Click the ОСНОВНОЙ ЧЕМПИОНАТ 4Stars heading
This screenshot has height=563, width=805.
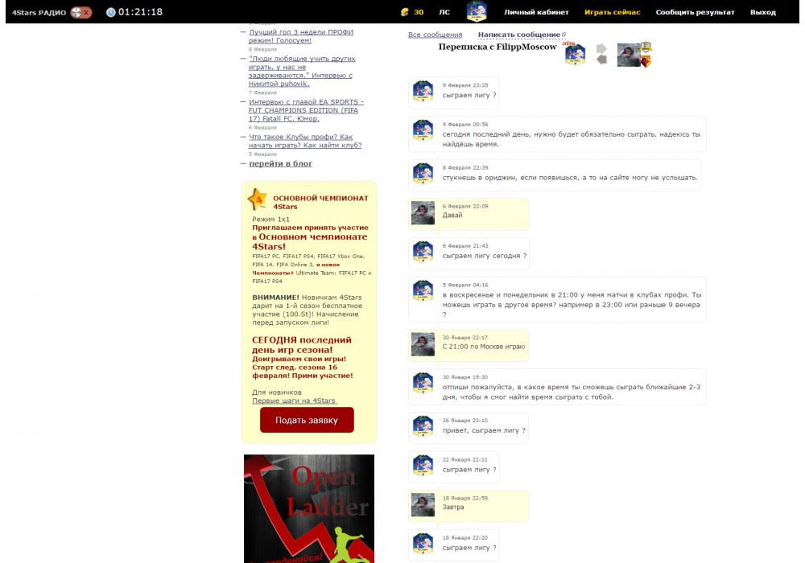coord(320,202)
